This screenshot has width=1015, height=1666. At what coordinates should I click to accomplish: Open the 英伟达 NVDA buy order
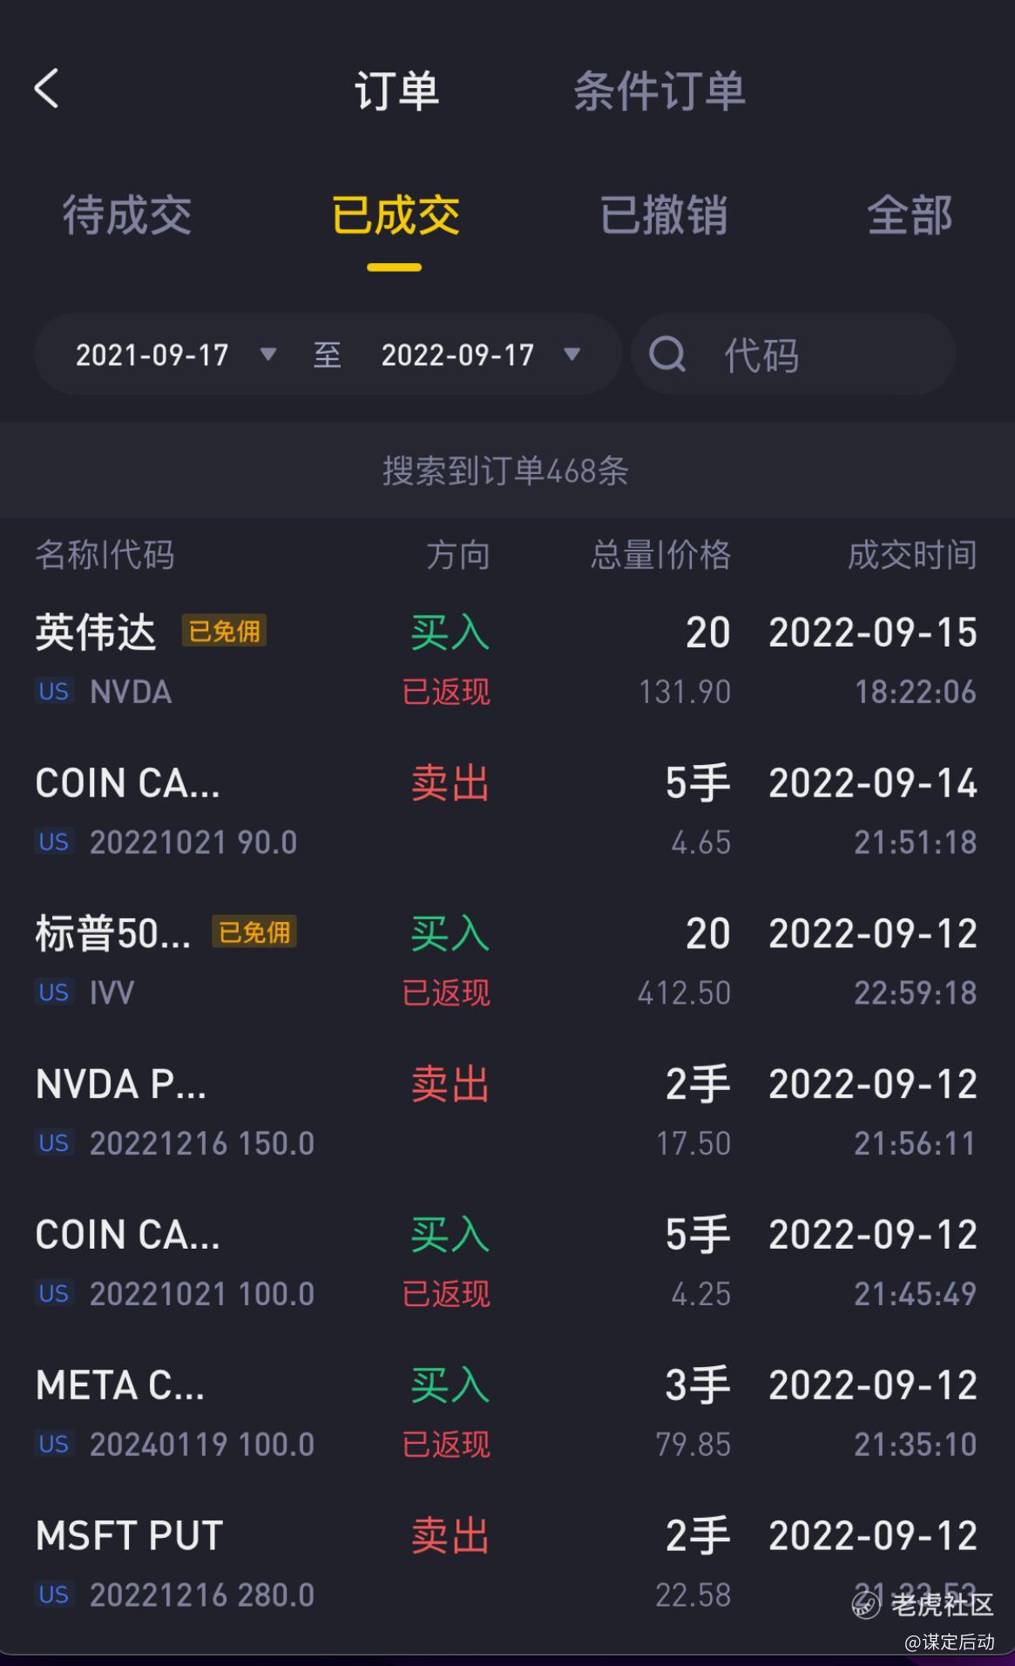coord(505,660)
